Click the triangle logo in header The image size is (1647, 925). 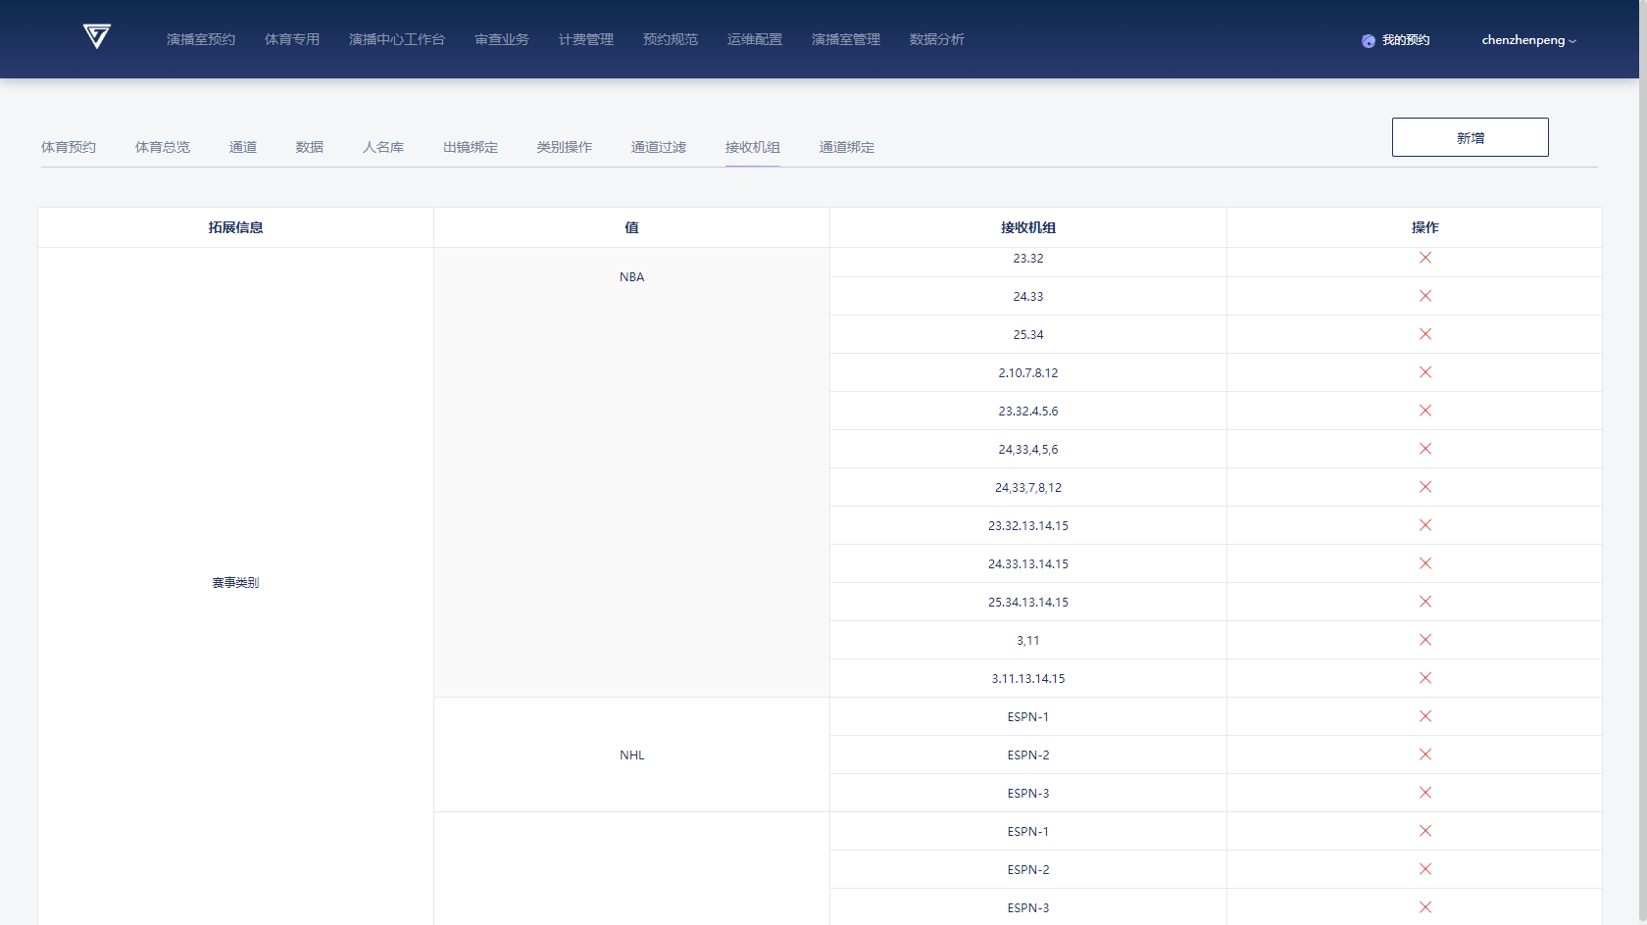(96, 37)
